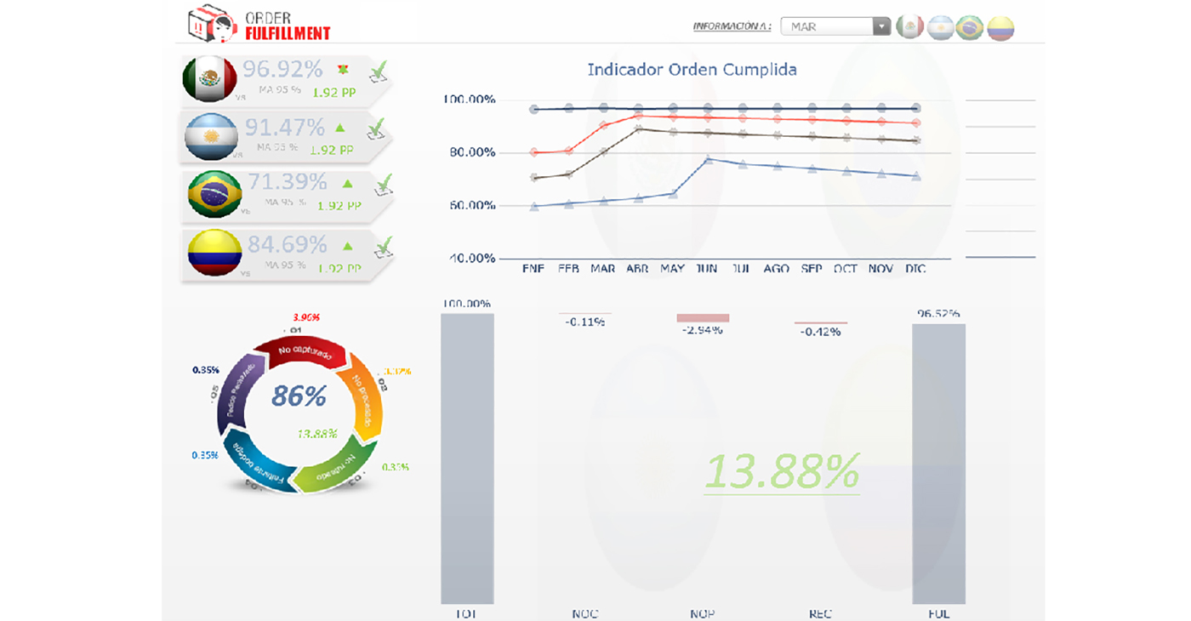Screen dimensions: 1191x621
Task: Click the tall FUL bar in the waterfall
Action: pos(938,464)
